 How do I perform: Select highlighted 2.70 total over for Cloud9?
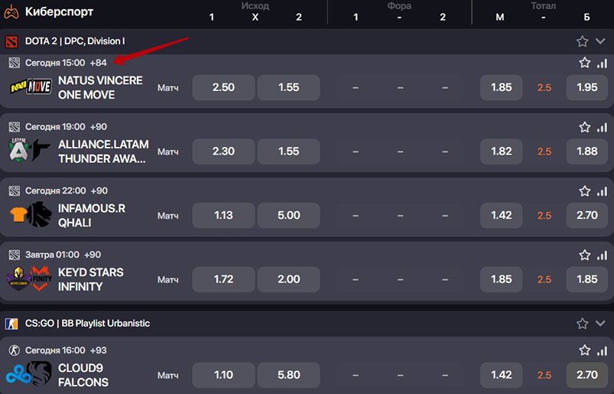click(x=586, y=375)
